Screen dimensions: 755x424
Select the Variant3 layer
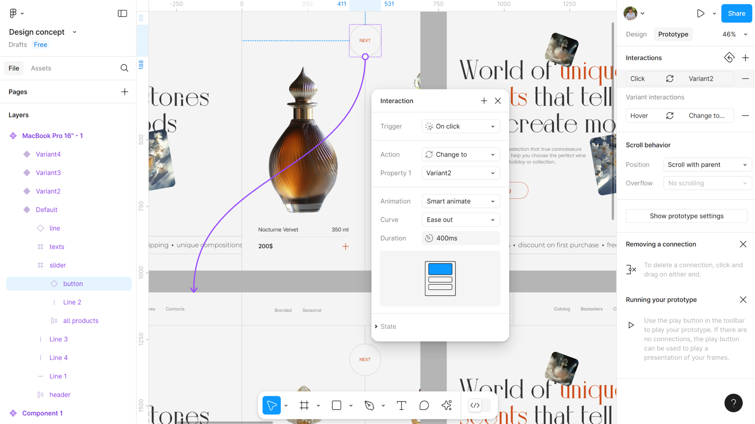[x=48, y=172]
